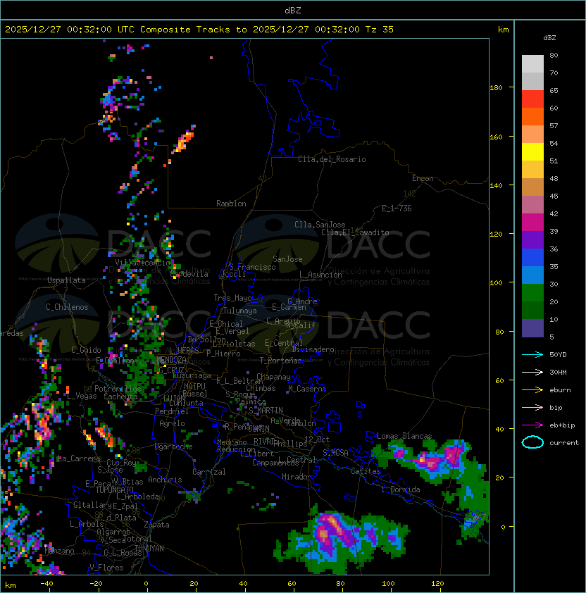Click the Uspallata place label
The image size is (586, 593).
pyautogui.click(x=66, y=280)
